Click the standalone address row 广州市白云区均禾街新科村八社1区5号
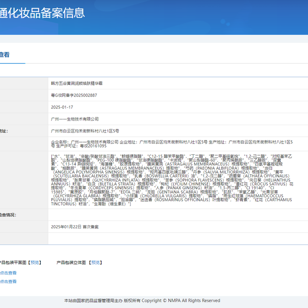 [85, 131]
